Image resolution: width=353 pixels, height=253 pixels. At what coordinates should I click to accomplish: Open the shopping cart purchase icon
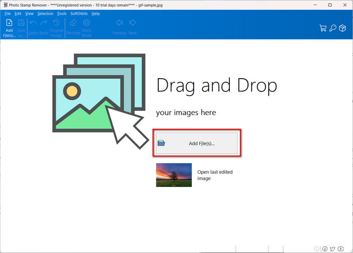pyautogui.click(x=323, y=28)
